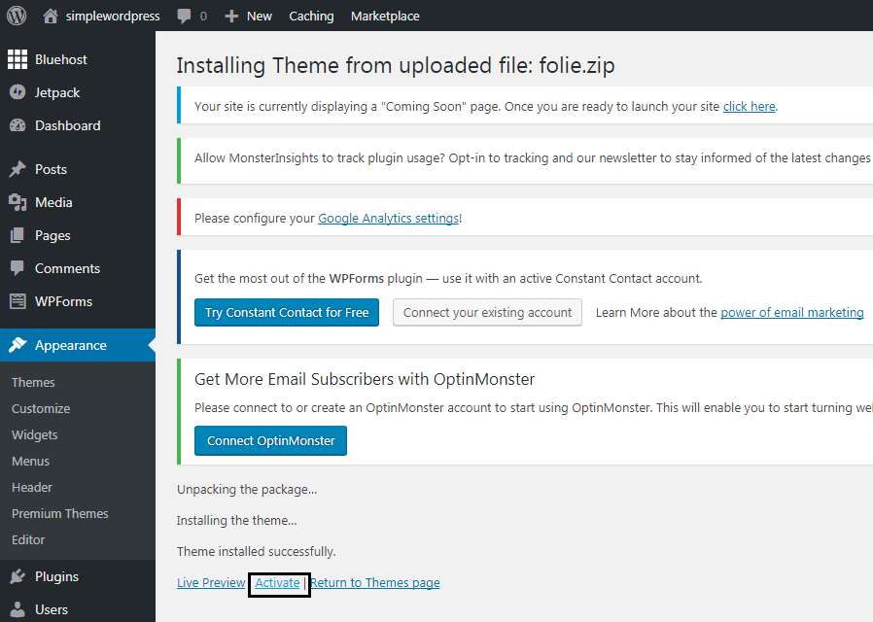Open the New menu in admin bar
This screenshot has height=622, width=873.
(x=260, y=17)
